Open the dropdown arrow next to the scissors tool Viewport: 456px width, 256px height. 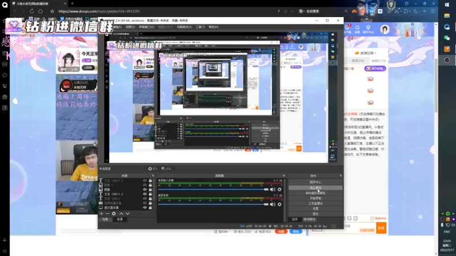401,11
